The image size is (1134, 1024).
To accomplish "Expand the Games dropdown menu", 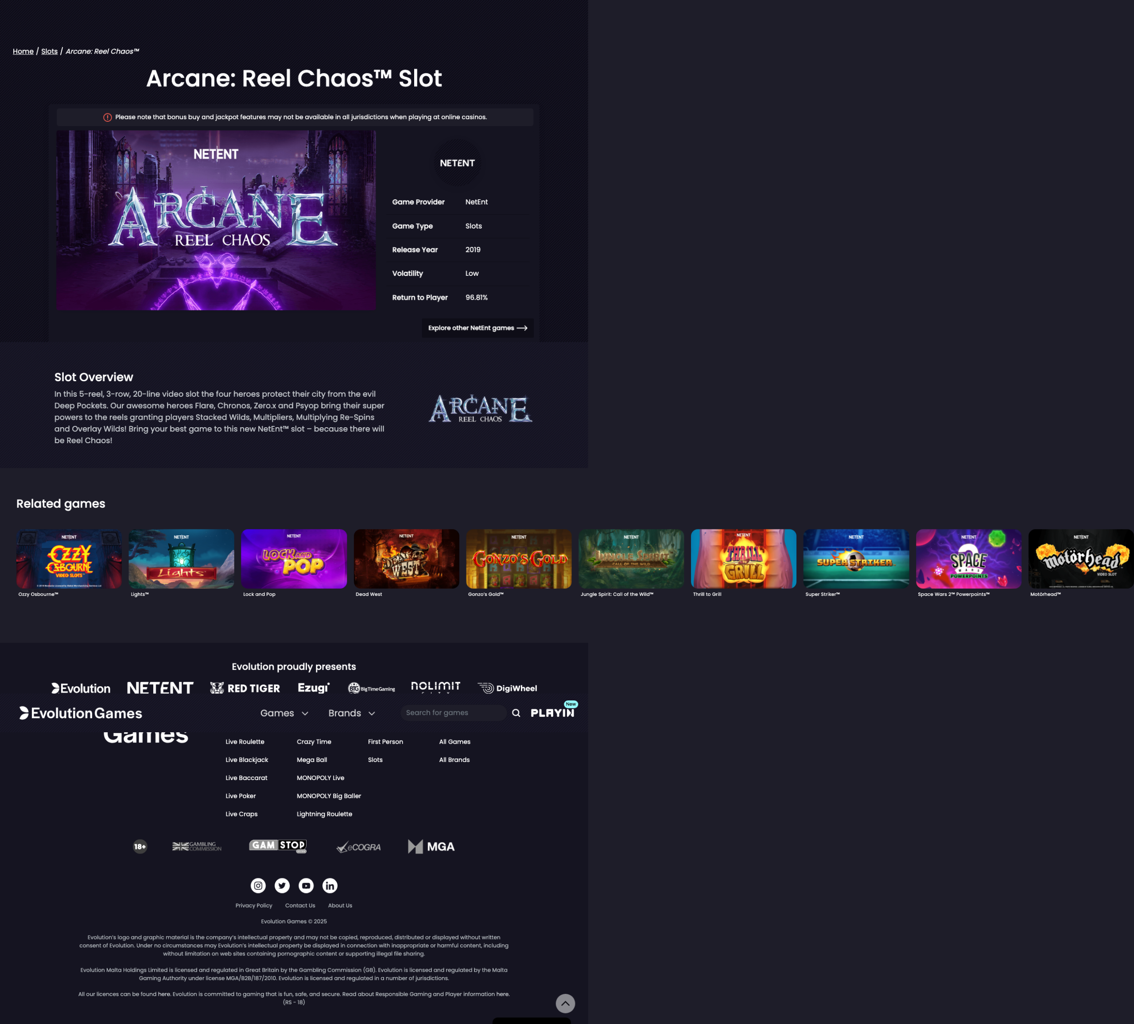I will [x=284, y=713].
